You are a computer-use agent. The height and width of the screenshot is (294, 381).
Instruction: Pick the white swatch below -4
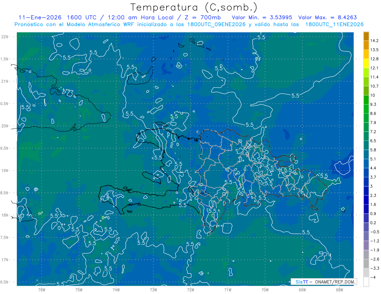366,282
